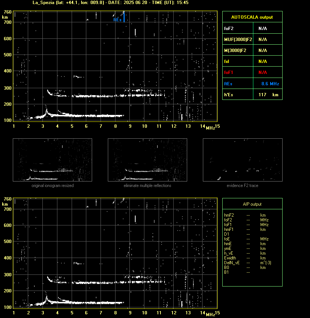The image size is (310, 318).
Task: Select the Ewidth row in AIP output
Action: click(x=247, y=258)
